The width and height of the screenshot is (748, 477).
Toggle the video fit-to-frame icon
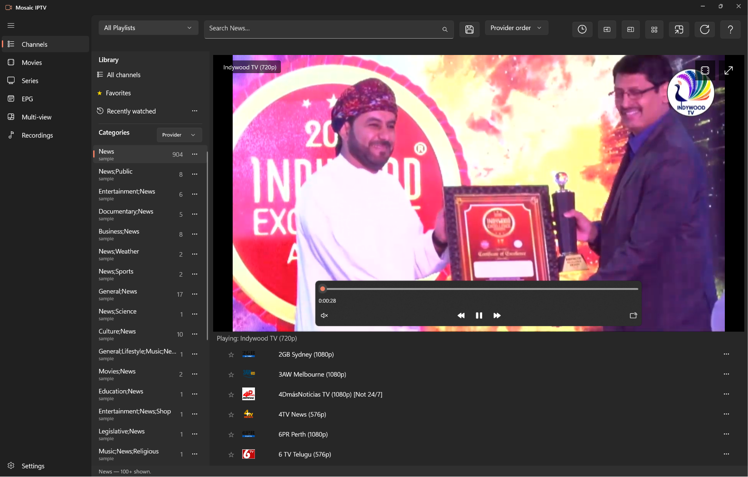705,70
